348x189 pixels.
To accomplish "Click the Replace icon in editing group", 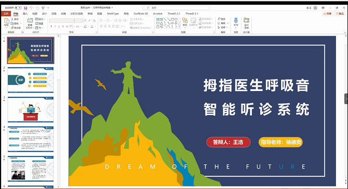I will tap(219, 23).
